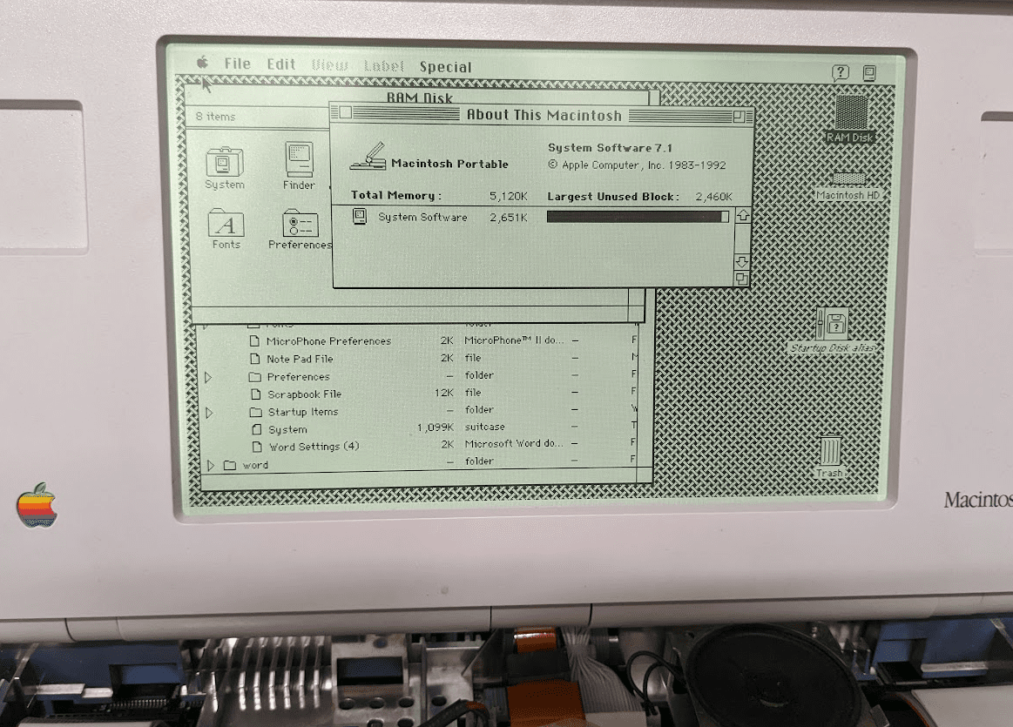Screen dimensions: 1013x727
Task: Select the Startup Disk alias icon
Action: point(832,323)
